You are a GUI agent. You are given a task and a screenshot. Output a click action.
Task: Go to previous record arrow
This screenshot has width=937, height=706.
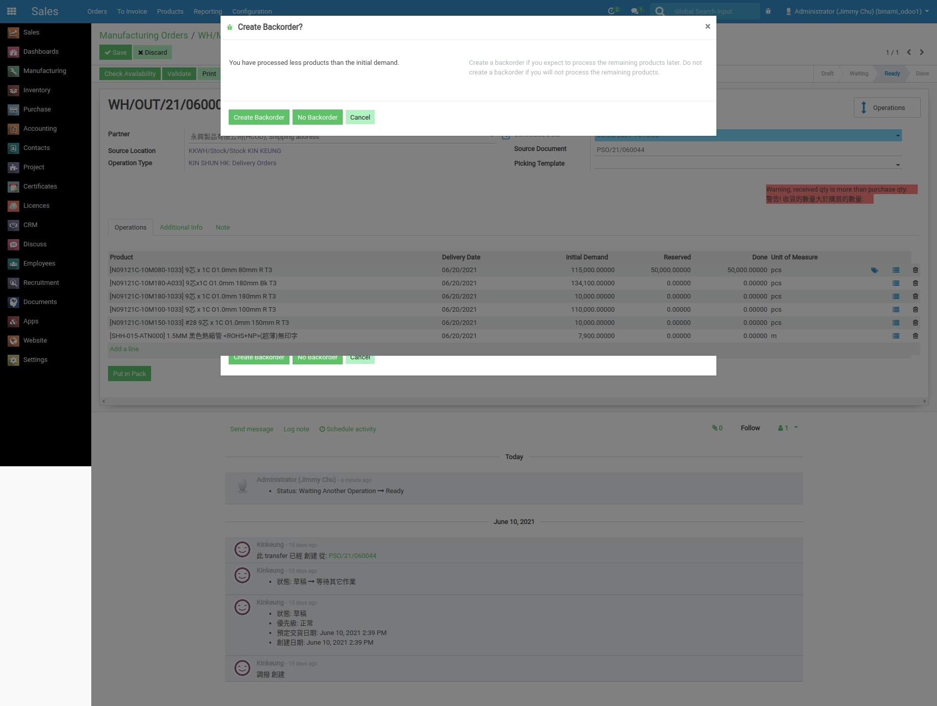[x=909, y=52]
